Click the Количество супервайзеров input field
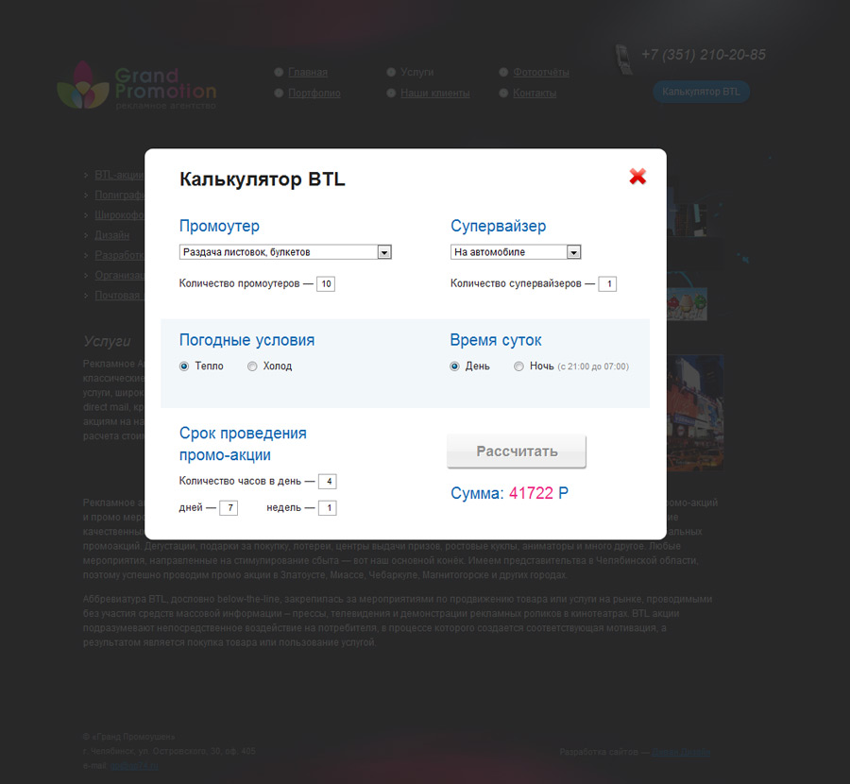 click(x=607, y=283)
